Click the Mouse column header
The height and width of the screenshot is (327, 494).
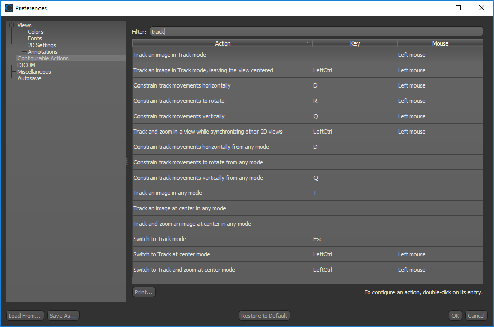pos(440,43)
